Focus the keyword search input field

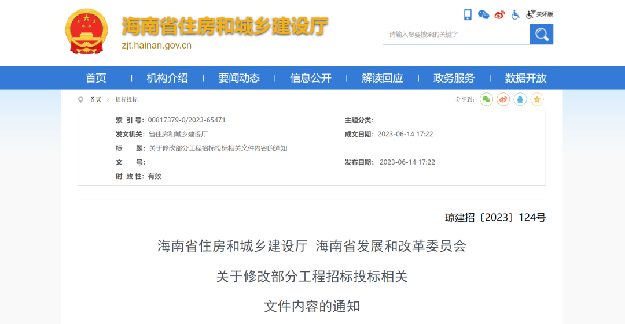click(456, 34)
